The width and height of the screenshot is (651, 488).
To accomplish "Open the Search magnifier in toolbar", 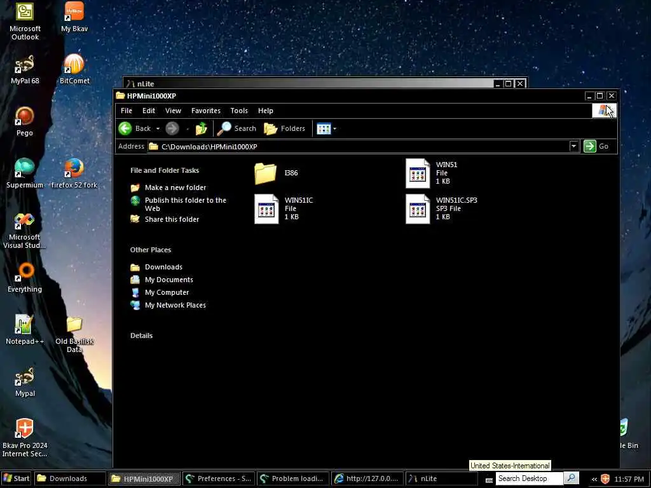I will point(236,128).
